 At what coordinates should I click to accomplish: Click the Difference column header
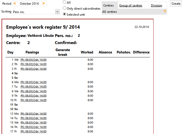coord(141,52)
